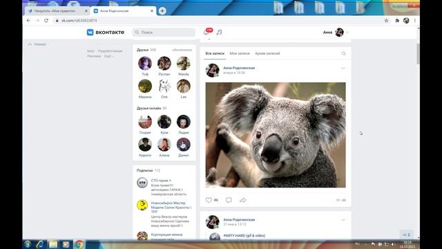Viewport: 442px width, 249px height.
Task: Open the Новосибирск Мастер Модель subscription
Action: tap(171, 207)
